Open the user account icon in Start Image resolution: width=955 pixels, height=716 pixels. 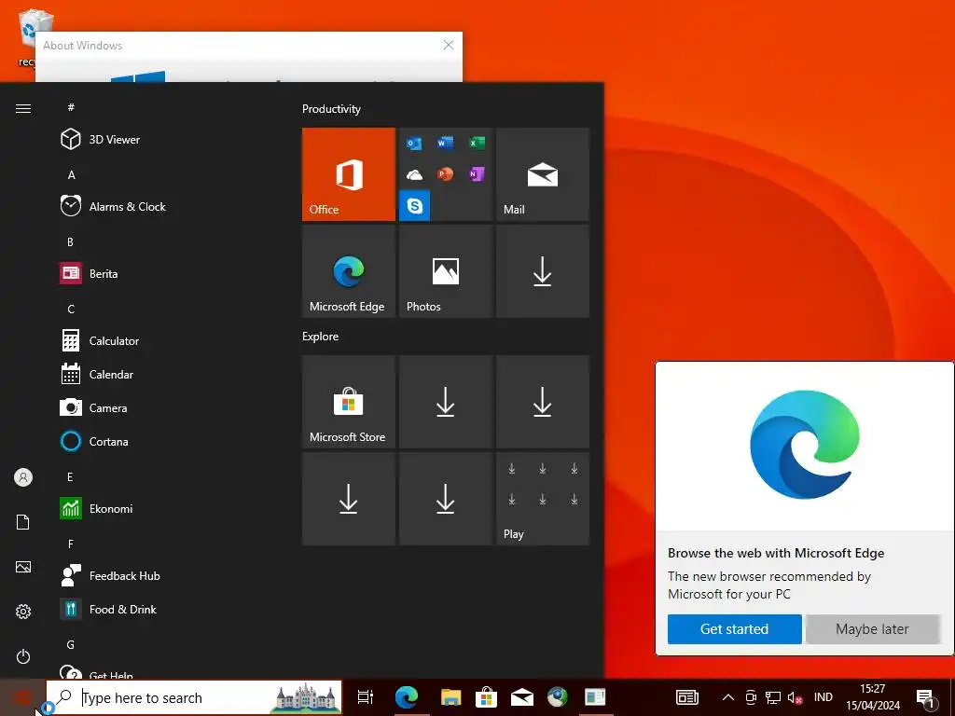pyautogui.click(x=23, y=477)
